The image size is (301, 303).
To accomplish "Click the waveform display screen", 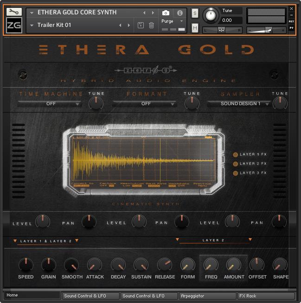I will [143, 161].
